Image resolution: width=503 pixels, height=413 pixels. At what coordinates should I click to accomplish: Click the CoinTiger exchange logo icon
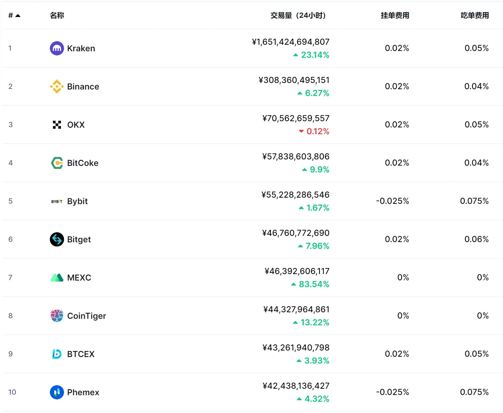57,316
